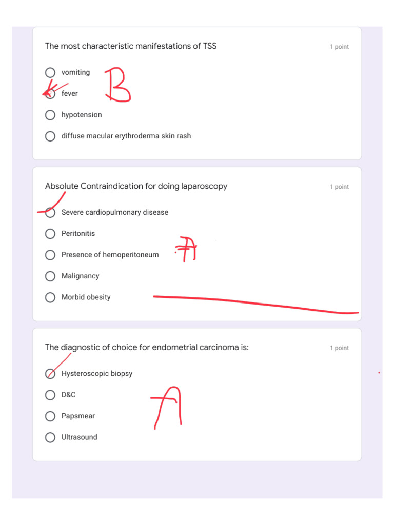Click the "1 point" label on TSS question
The width and height of the screenshot is (394, 525).
point(339,47)
